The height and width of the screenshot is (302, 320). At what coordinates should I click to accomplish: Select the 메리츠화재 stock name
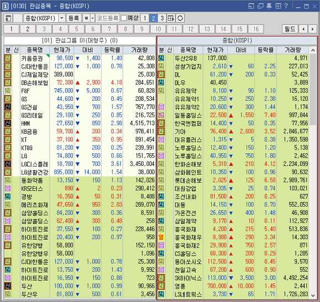point(35,205)
